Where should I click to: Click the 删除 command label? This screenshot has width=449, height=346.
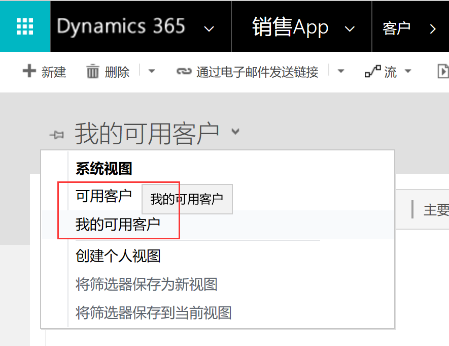click(117, 72)
